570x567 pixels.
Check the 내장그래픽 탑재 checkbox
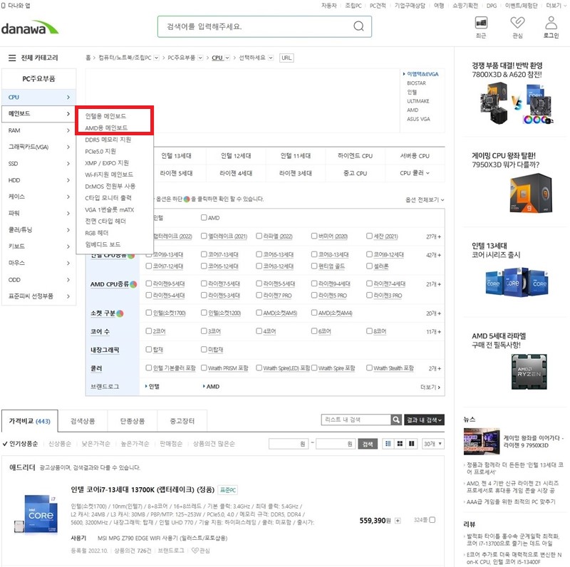coord(149,349)
